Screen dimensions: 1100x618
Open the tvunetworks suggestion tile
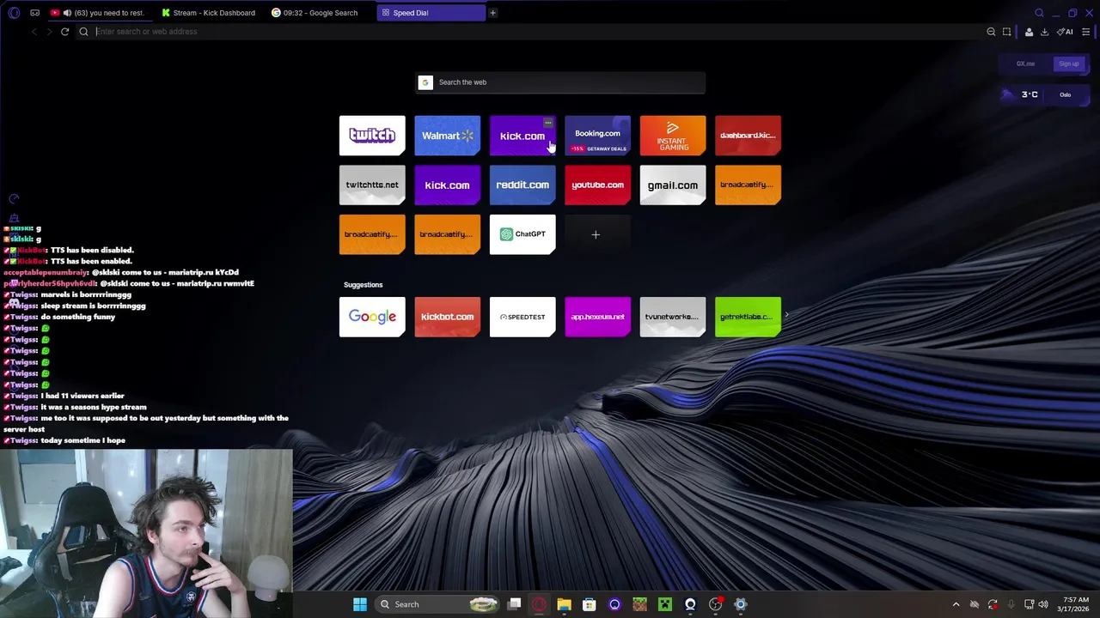(673, 317)
